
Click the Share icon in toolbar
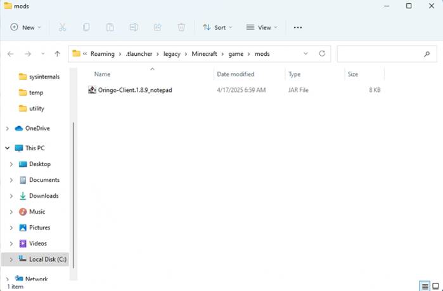tap(157, 27)
